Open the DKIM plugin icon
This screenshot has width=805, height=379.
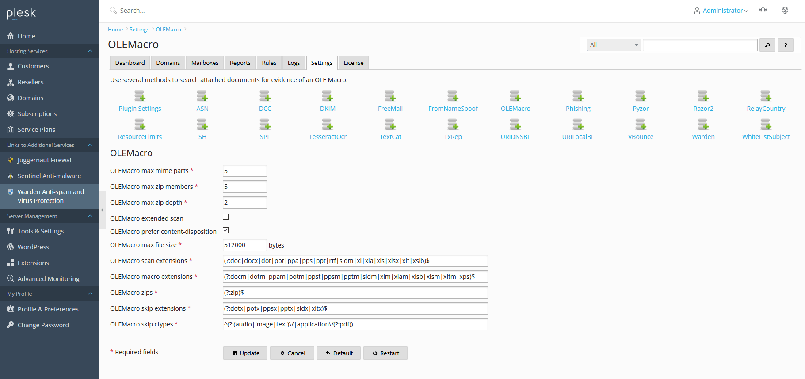pos(328,96)
